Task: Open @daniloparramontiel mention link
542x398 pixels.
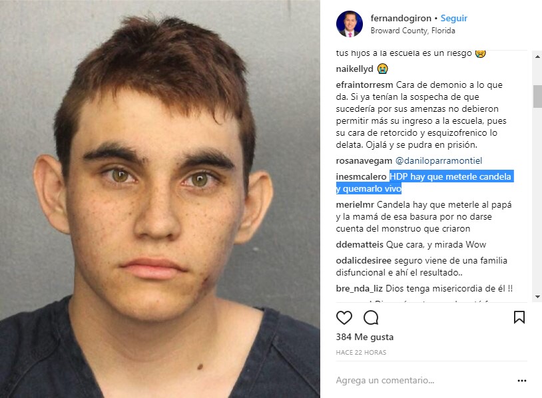Action: click(x=438, y=160)
